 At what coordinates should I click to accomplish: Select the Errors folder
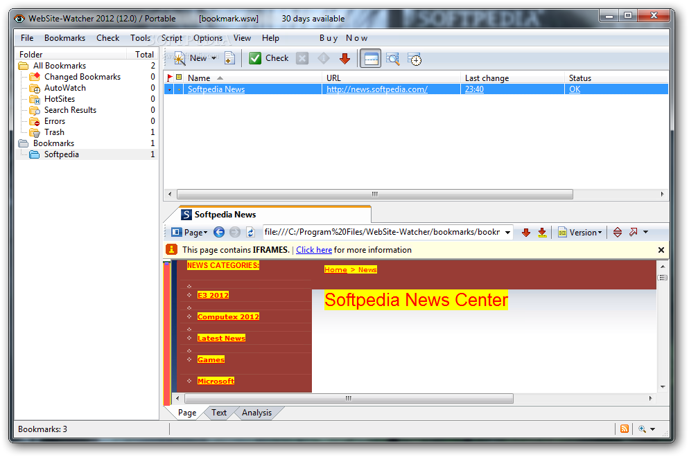55,121
